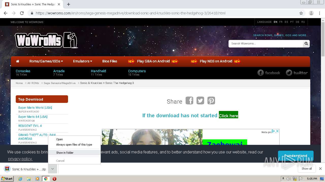Screen dimensions: 325x182
Task: Click the AdChoices triangle icon
Action: pyautogui.click(x=273, y=131)
